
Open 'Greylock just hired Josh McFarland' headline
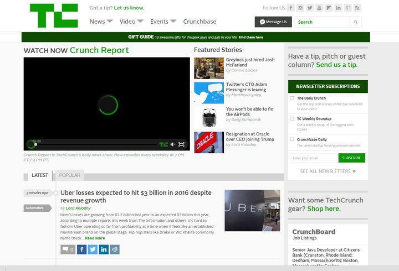(x=250, y=62)
